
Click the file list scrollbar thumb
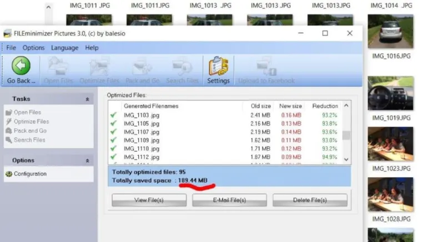346,135
